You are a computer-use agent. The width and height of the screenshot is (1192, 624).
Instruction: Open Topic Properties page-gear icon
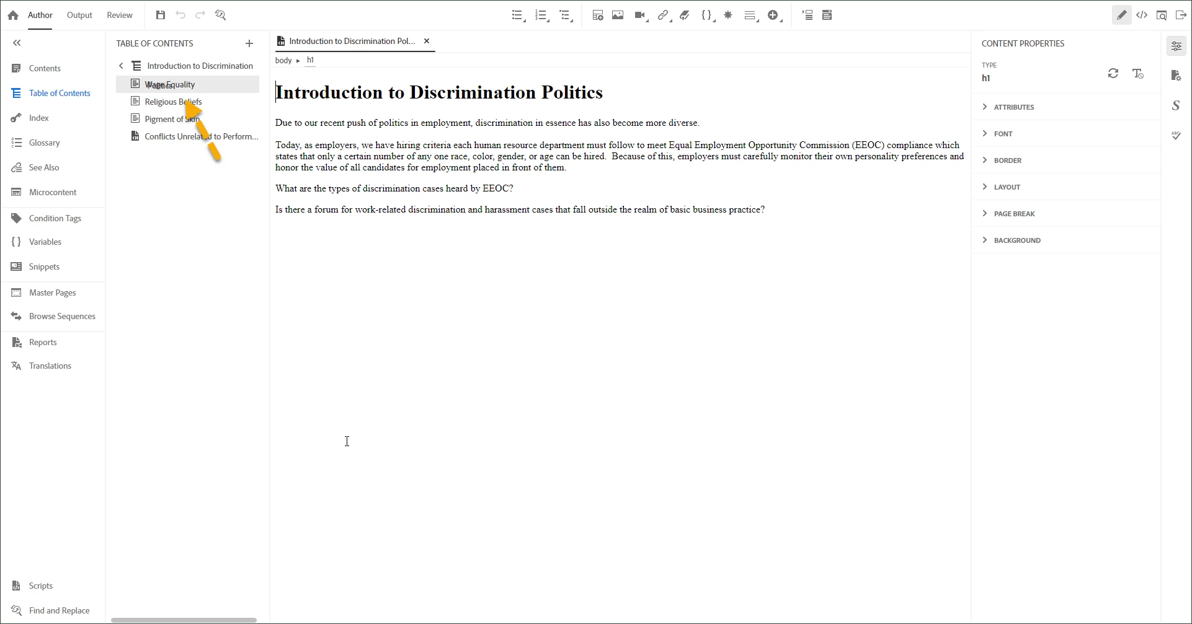coord(1176,76)
